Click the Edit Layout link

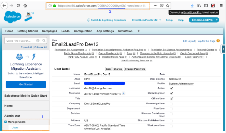point(189,41)
